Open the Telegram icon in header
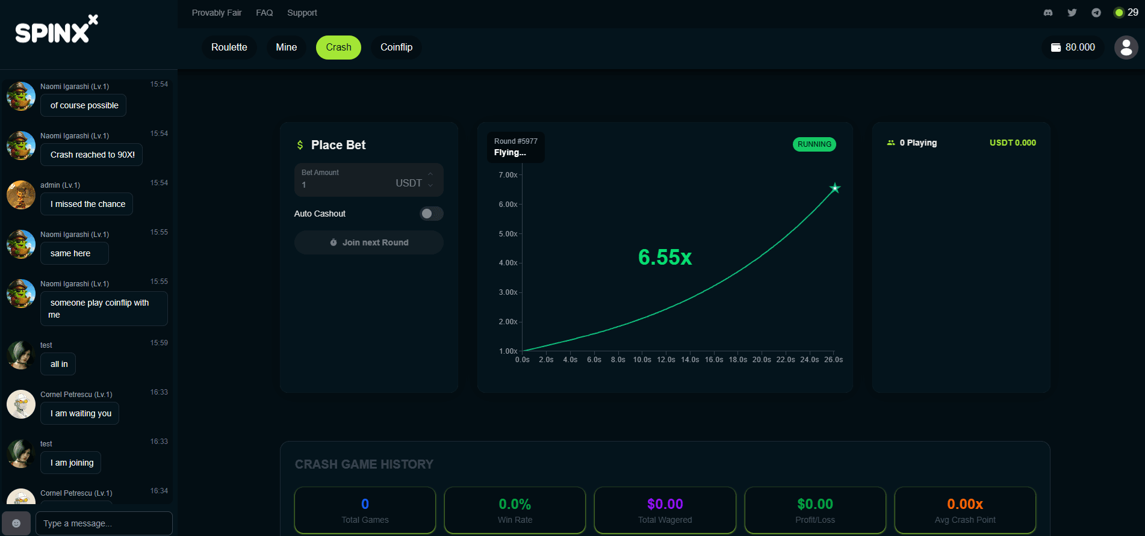The image size is (1145, 536). [1096, 13]
